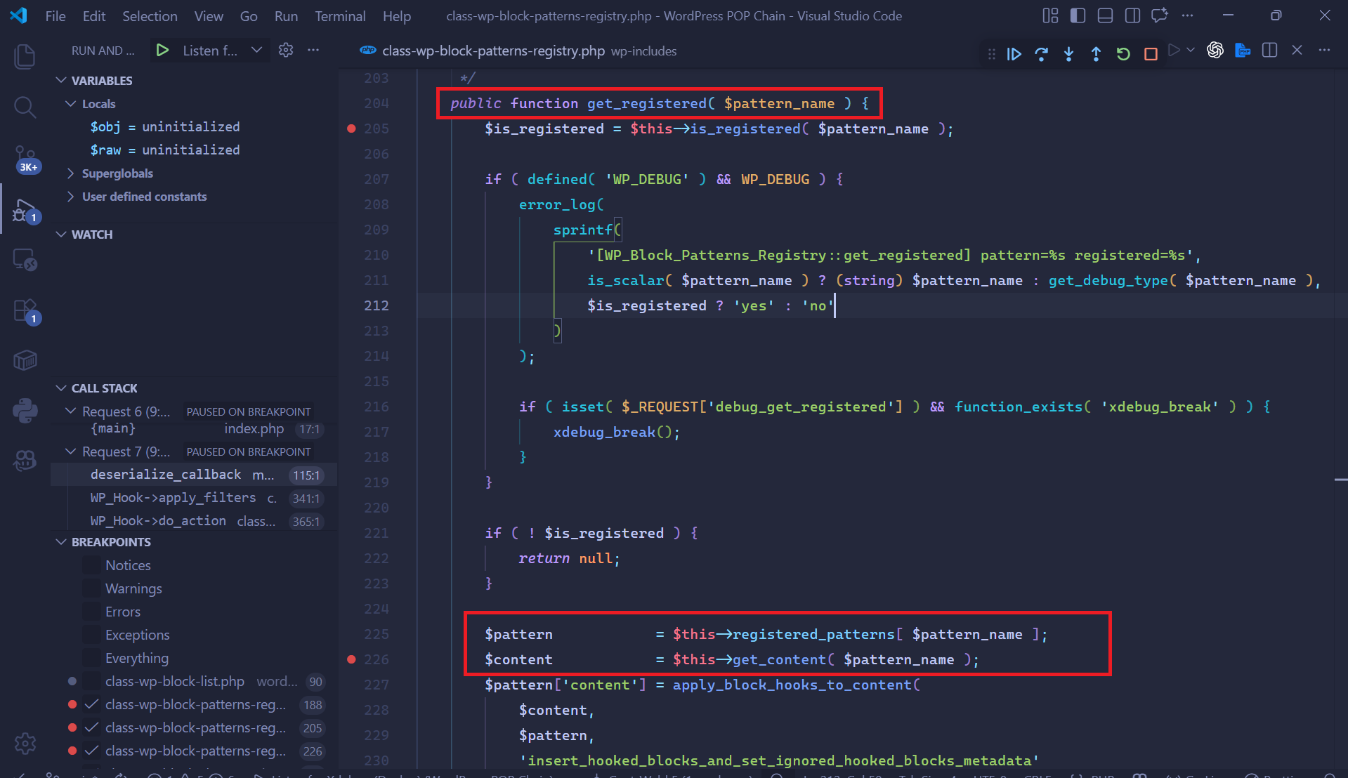Select the WP_Hook->apply_filters stack frame

pos(194,498)
